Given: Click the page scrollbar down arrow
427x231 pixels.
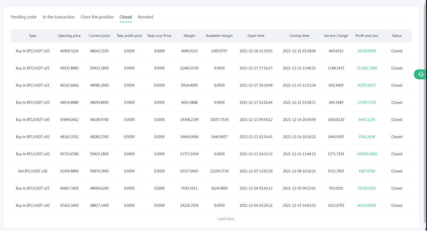Looking at the screenshot, I should (425, 229).
